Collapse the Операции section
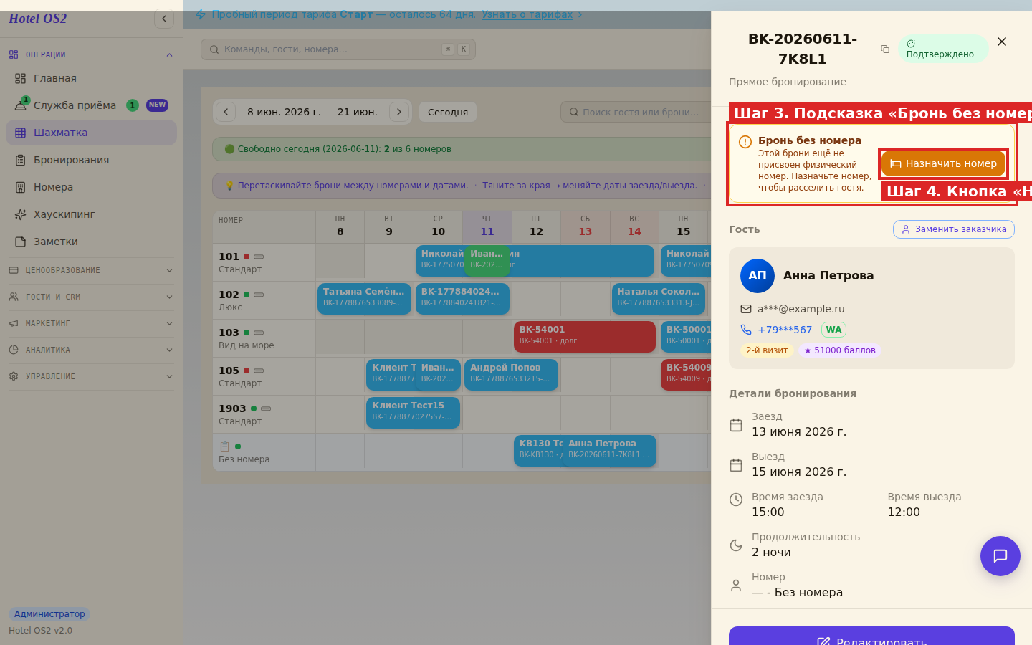The width and height of the screenshot is (1032, 645). 91,54
